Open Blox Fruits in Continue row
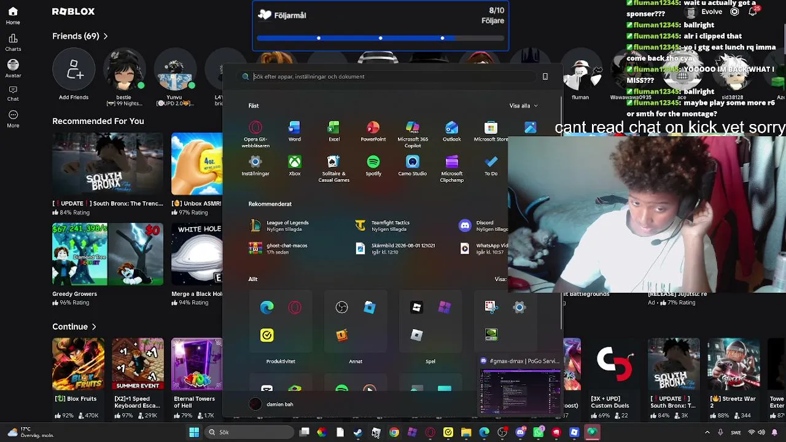This screenshot has width=786, height=442. pyautogui.click(x=78, y=379)
